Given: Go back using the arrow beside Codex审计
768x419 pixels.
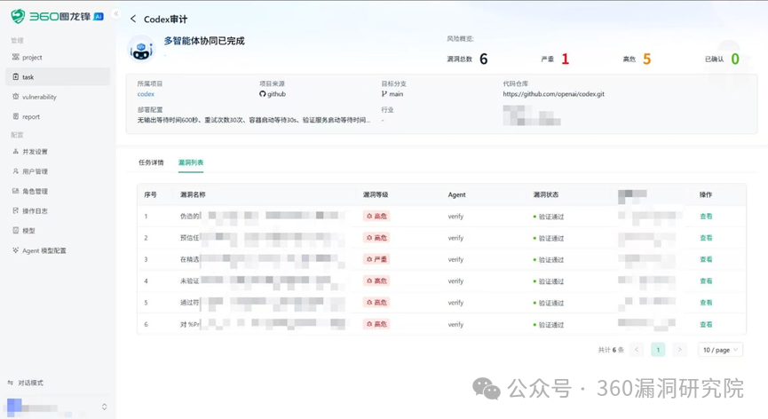Looking at the screenshot, I should (x=132, y=20).
